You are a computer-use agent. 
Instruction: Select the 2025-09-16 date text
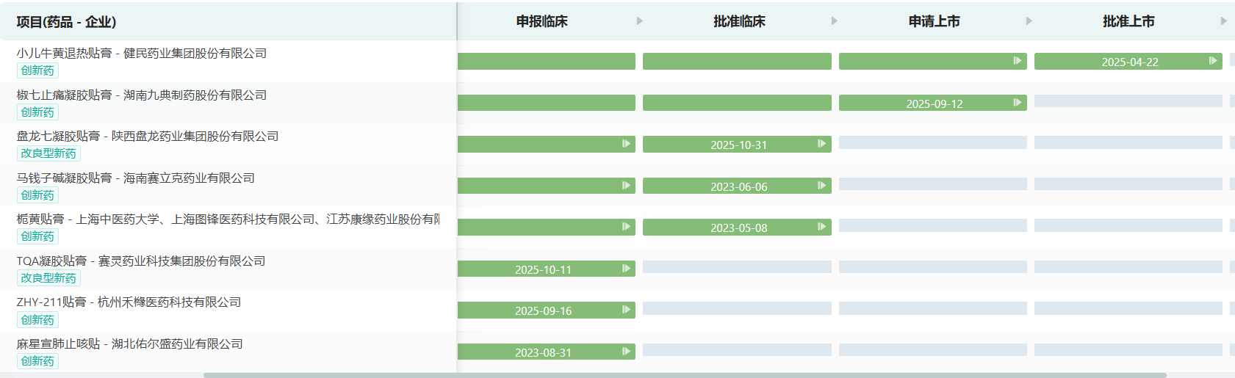(x=543, y=310)
